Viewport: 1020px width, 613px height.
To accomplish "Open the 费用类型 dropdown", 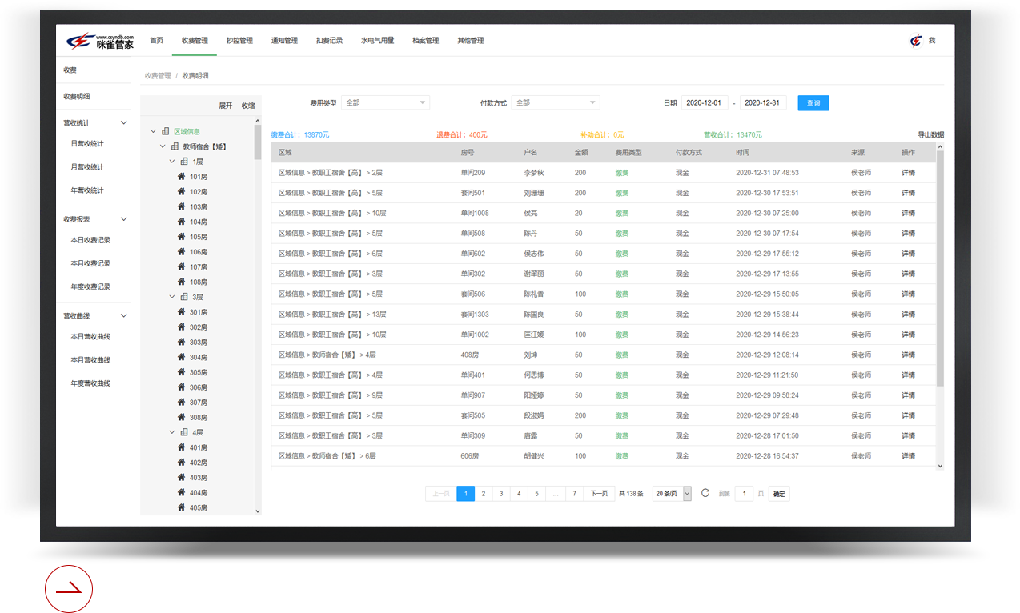I will click(385, 102).
